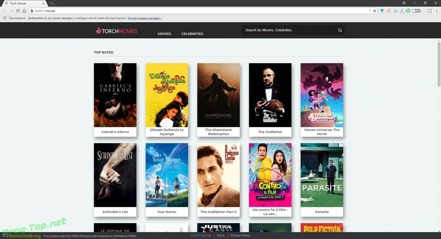Viewport: 441px width, 239px height.
Task: Expand the address bar dropdown arrow
Action: pos(370,11)
